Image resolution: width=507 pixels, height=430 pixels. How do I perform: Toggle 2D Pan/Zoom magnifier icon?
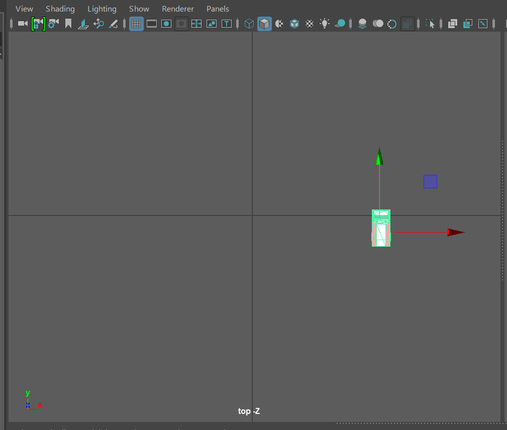tap(98, 24)
